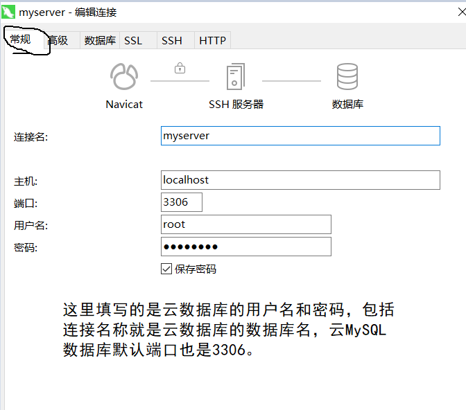Viewport: 466px width, 410px height.
Task: Switch to the SSH tab
Action: coord(175,40)
